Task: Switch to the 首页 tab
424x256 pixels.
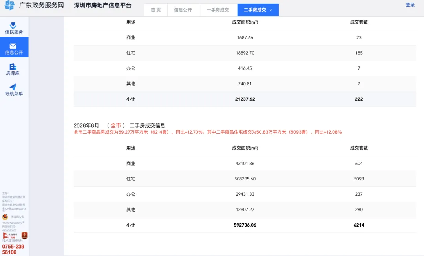Action: click(x=156, y=10)
